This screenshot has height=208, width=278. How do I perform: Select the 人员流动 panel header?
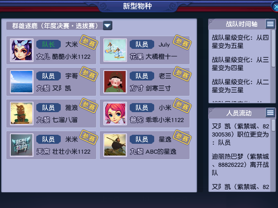[242, 113]
